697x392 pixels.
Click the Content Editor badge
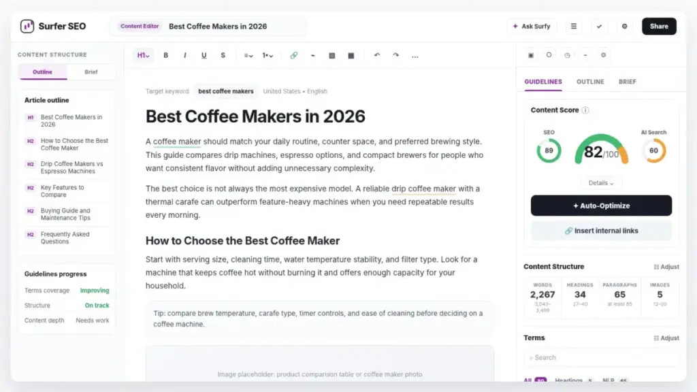pos(140,27)
